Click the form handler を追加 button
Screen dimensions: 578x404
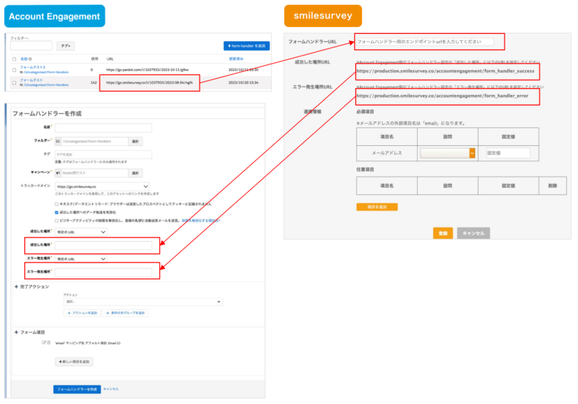tap(247, 46)
